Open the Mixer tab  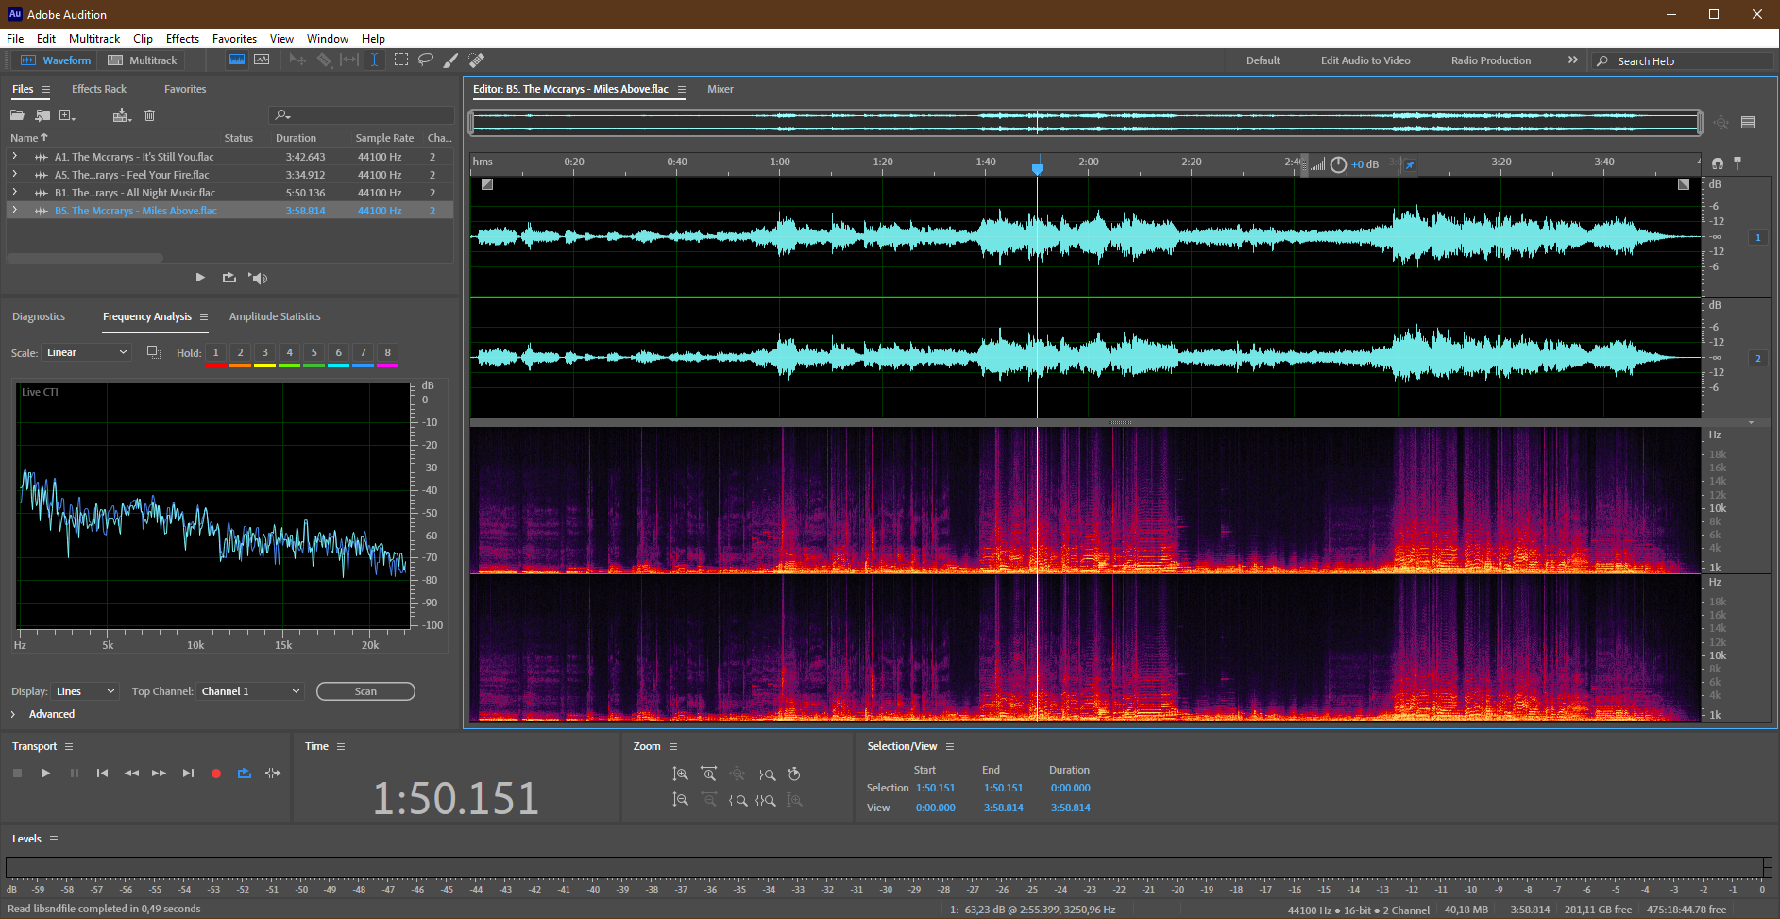720,89
